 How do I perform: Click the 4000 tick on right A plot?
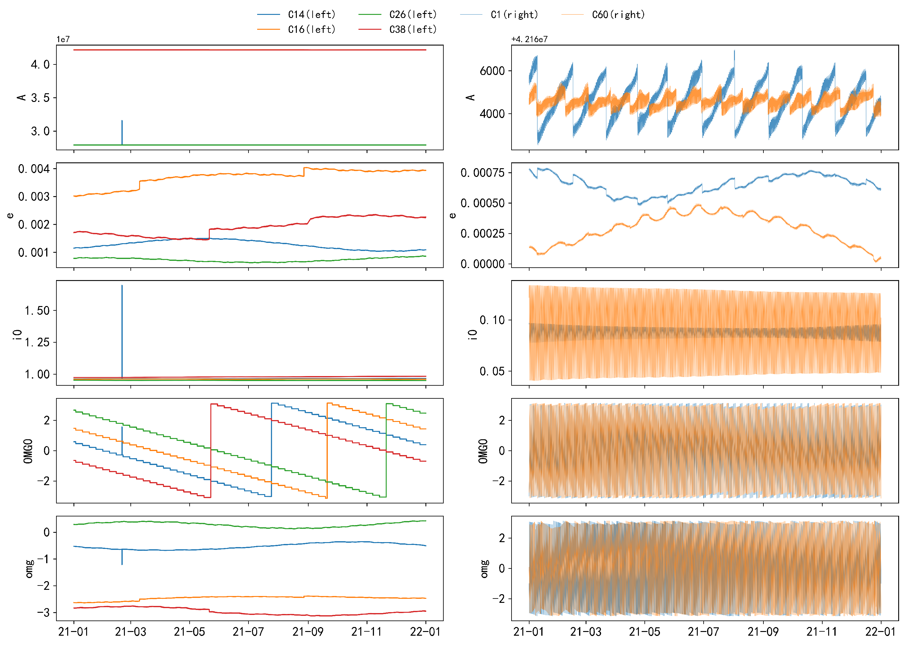[x=492, y=114]
